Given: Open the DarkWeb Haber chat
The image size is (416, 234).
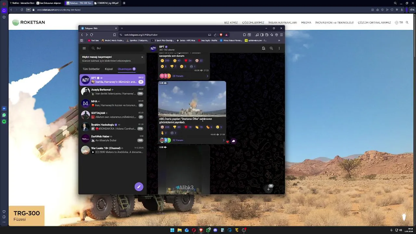Looking at the screenshot, I should pyautogui.click(x=112, y=138).
